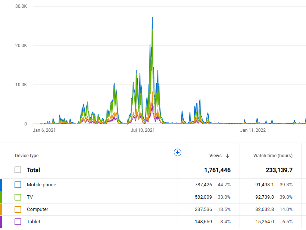
Task: Enable the Mobile phone checkbox
Action: pos(18,184)
